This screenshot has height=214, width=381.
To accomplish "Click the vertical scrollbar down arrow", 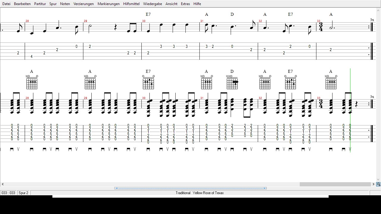I will pos(378,180).
